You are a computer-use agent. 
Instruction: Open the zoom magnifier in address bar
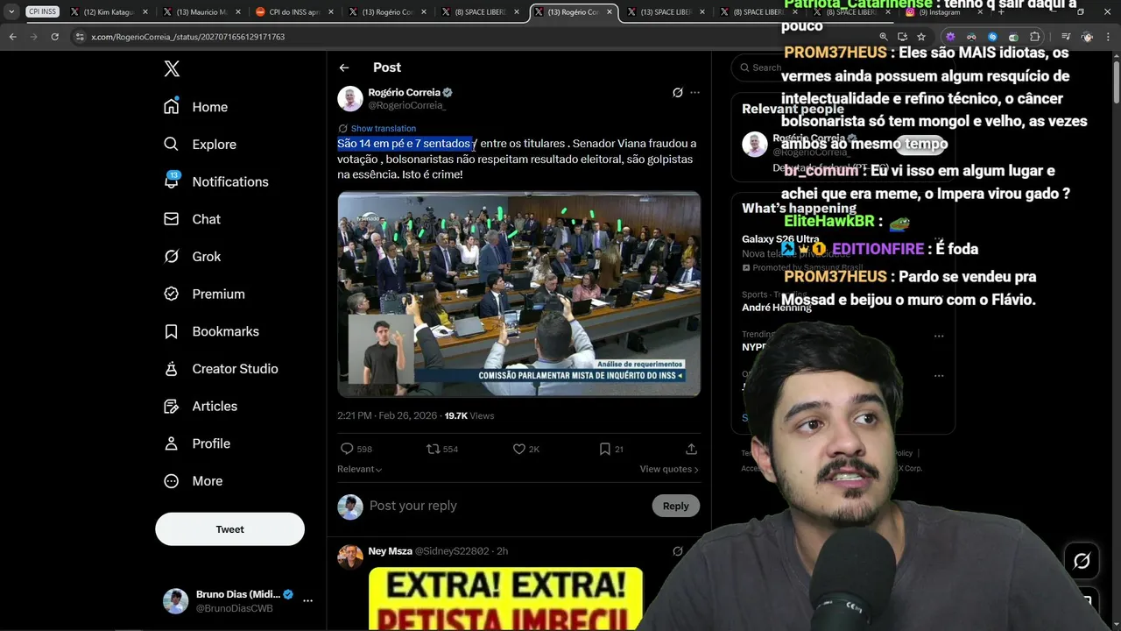pos(883,37)
